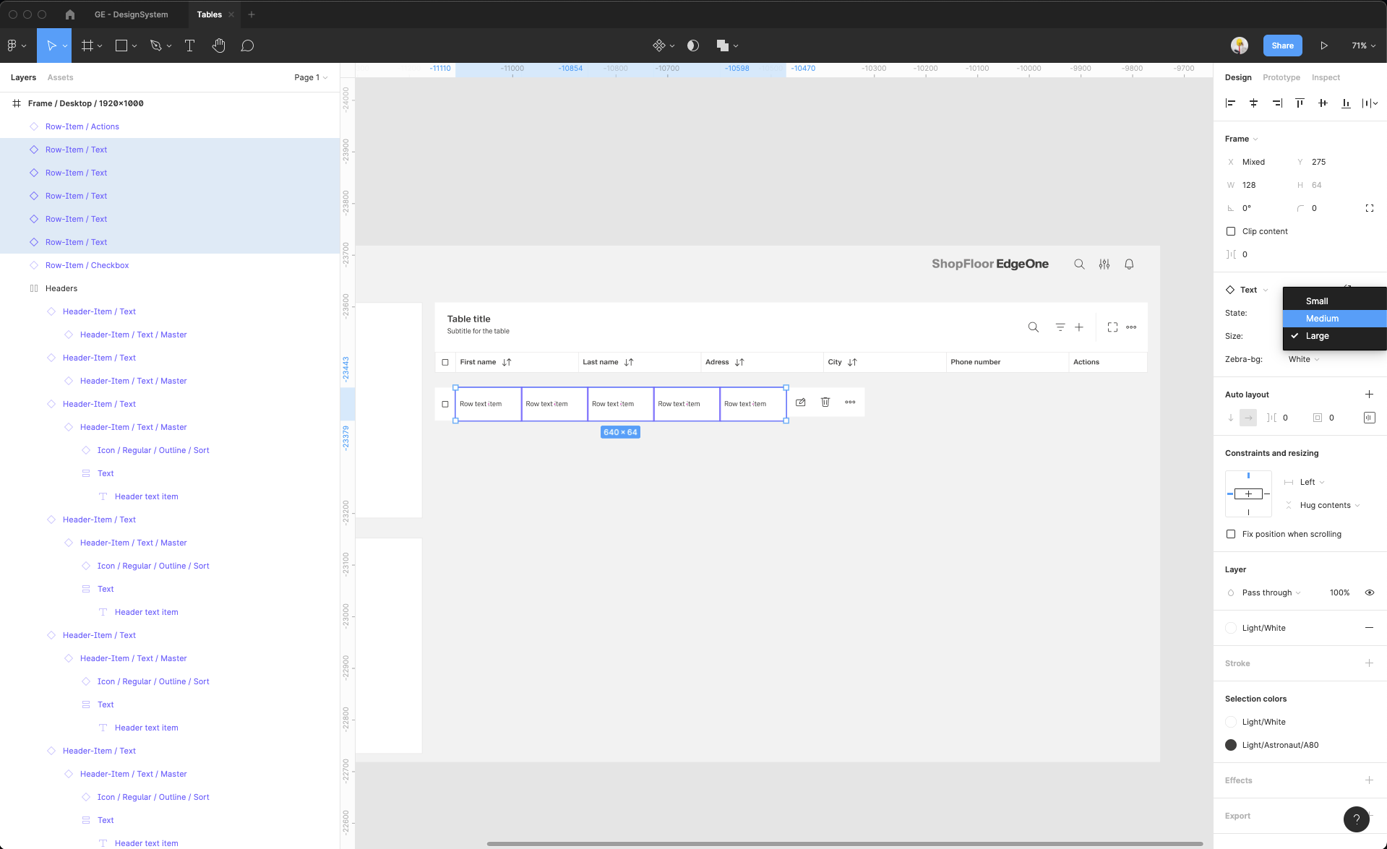Click the trash icon in table row
1387x849 pixels.
825,402
